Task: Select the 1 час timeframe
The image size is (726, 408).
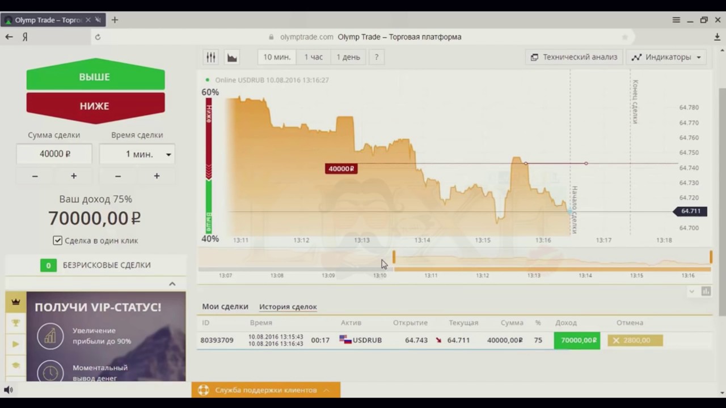Action: (x=313, y=57)
